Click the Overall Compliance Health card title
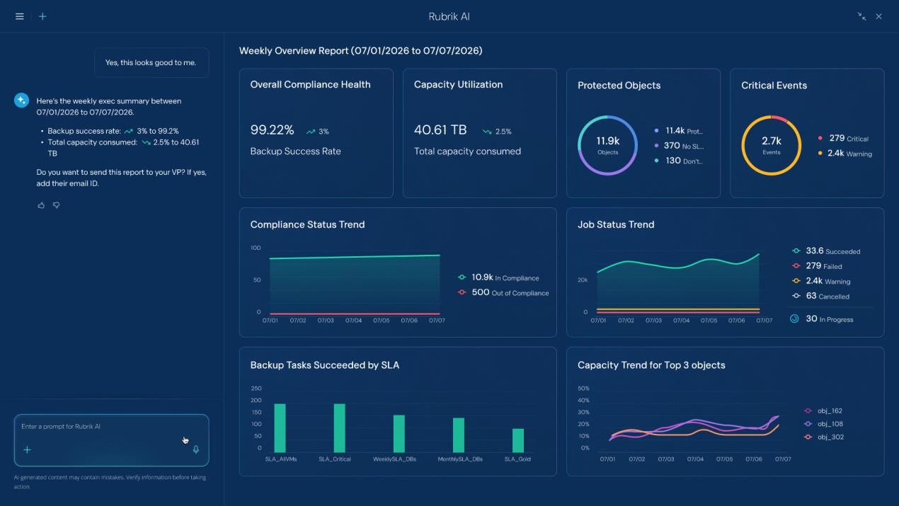Screen dimensions: 899x506 (310, 84)
